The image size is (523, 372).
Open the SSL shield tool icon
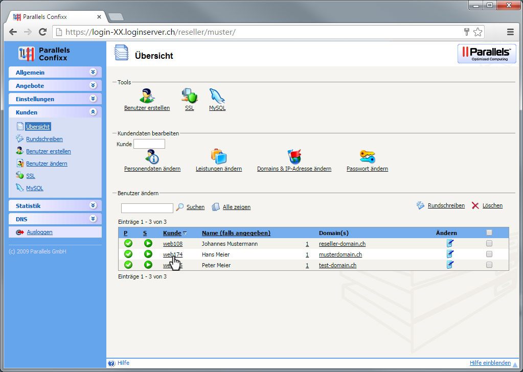[190, 96]
